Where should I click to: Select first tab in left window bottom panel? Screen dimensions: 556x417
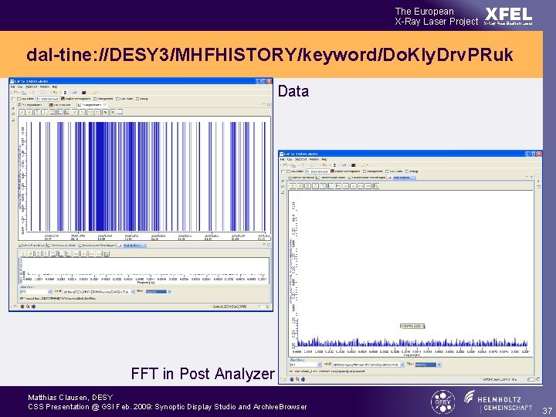click(32, 245)
